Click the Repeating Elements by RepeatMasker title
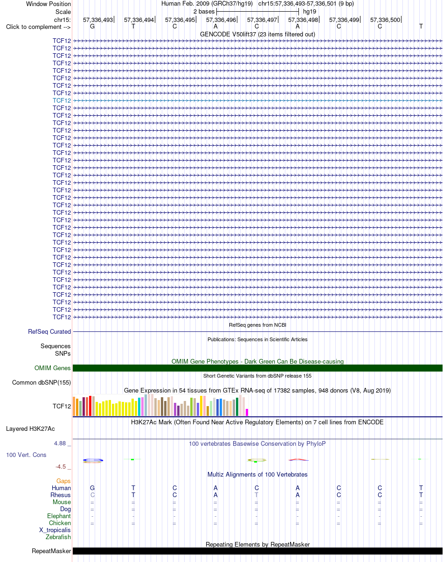Image resolution: width=443 pixels, height=562 pixels. coord(257,544)
